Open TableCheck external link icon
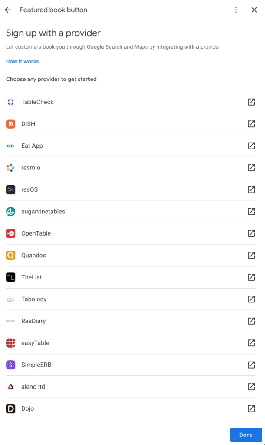265x445 pixels. pyautogui.click(x=251, y=102)
